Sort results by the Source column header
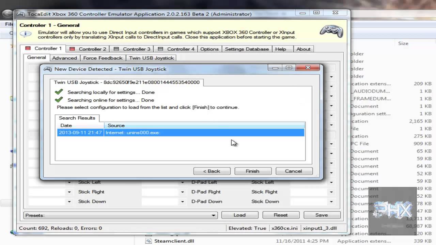Screen dimensions: 436x245 204,125
